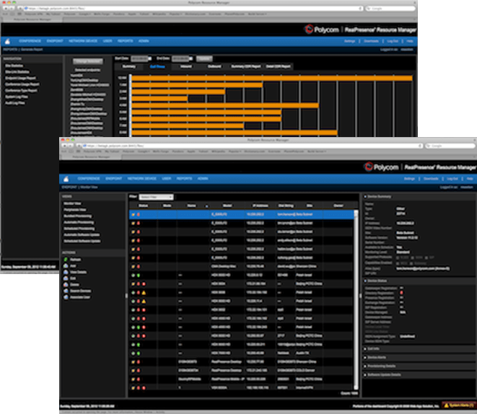The width and height of the screenshot is (477, 414).
Task: Open the Detail CDR Report tab
Action: click(x=278, y=66)
